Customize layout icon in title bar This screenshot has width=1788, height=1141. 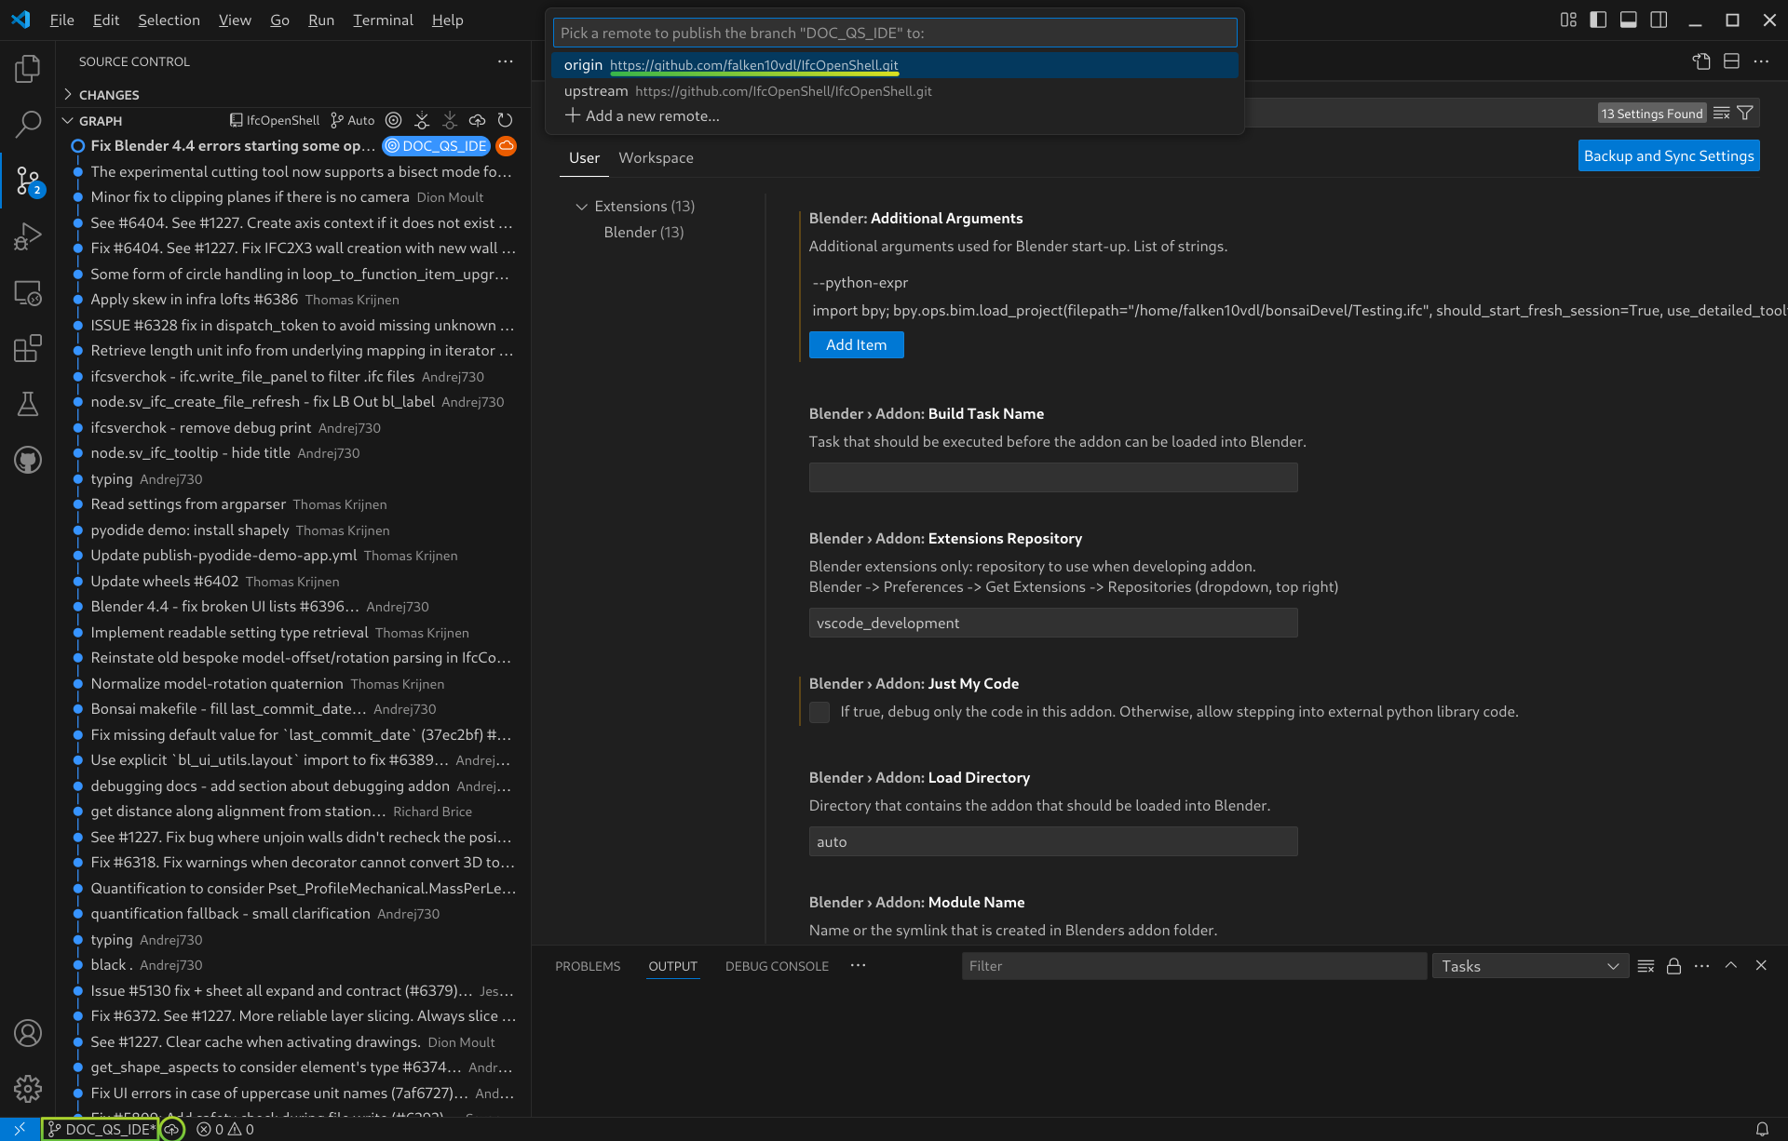tap(1568, 20)
